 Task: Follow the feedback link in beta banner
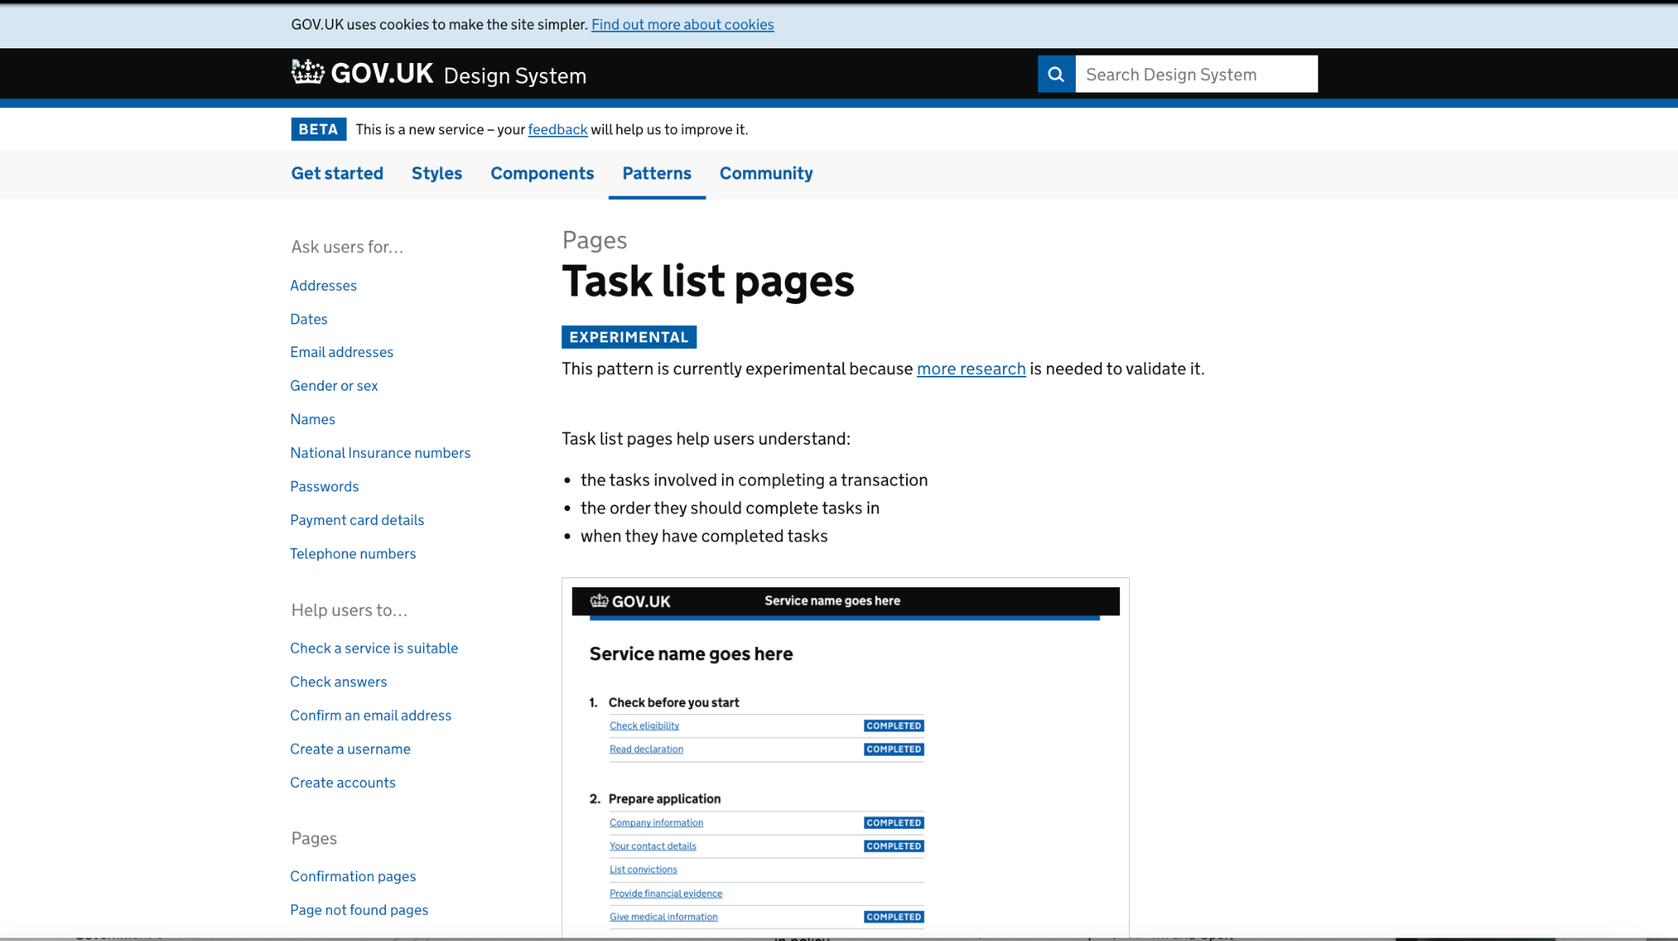[557, 129]
